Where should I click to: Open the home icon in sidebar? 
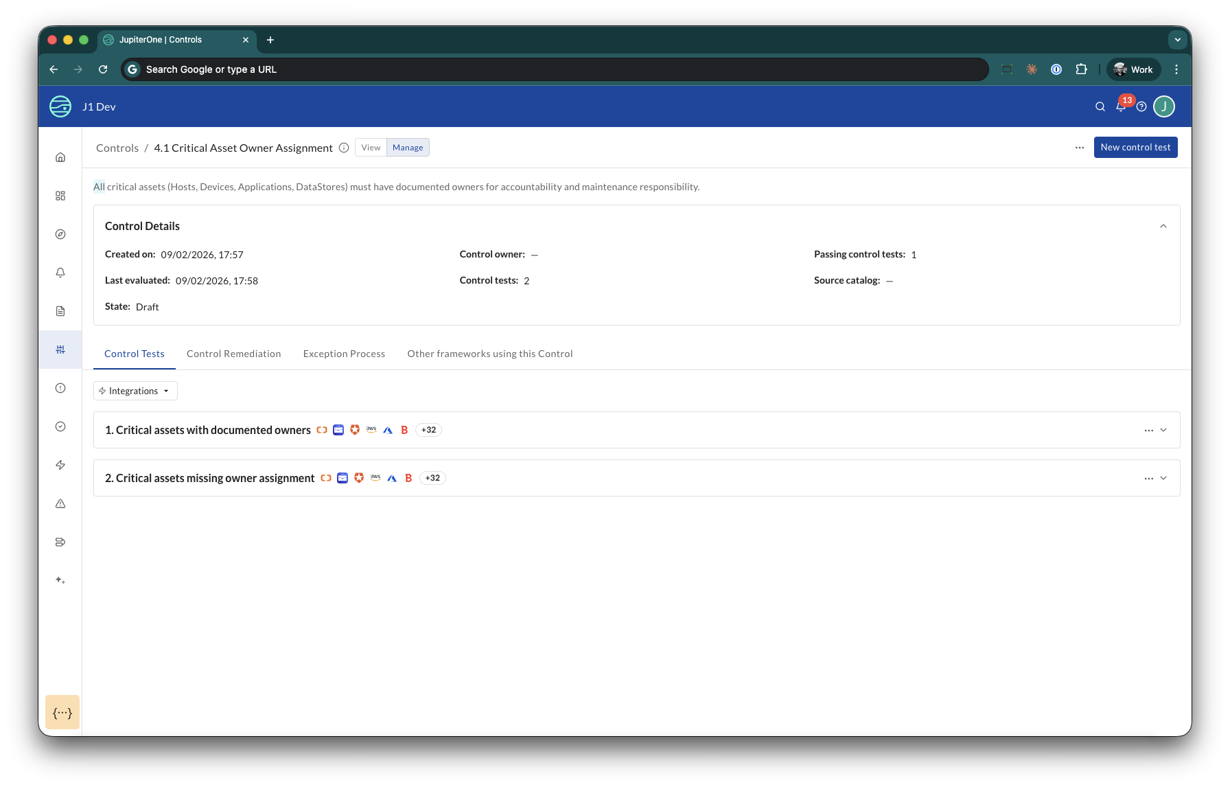click(60, 157)
